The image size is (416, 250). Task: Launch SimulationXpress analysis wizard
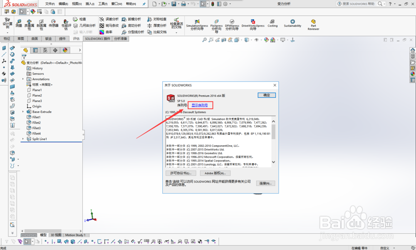(197, 25)
